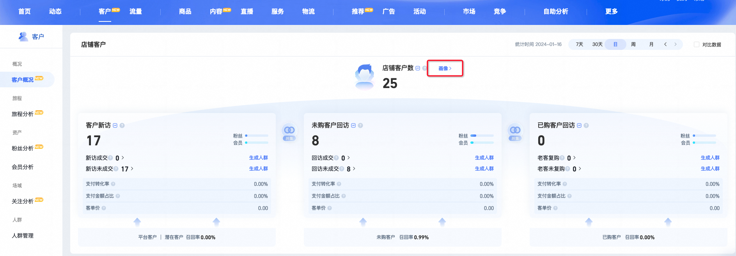This screenshot has height=256, width=736.
Task: Expand the 老客复购 details chevron
Action: pos(575,158)
